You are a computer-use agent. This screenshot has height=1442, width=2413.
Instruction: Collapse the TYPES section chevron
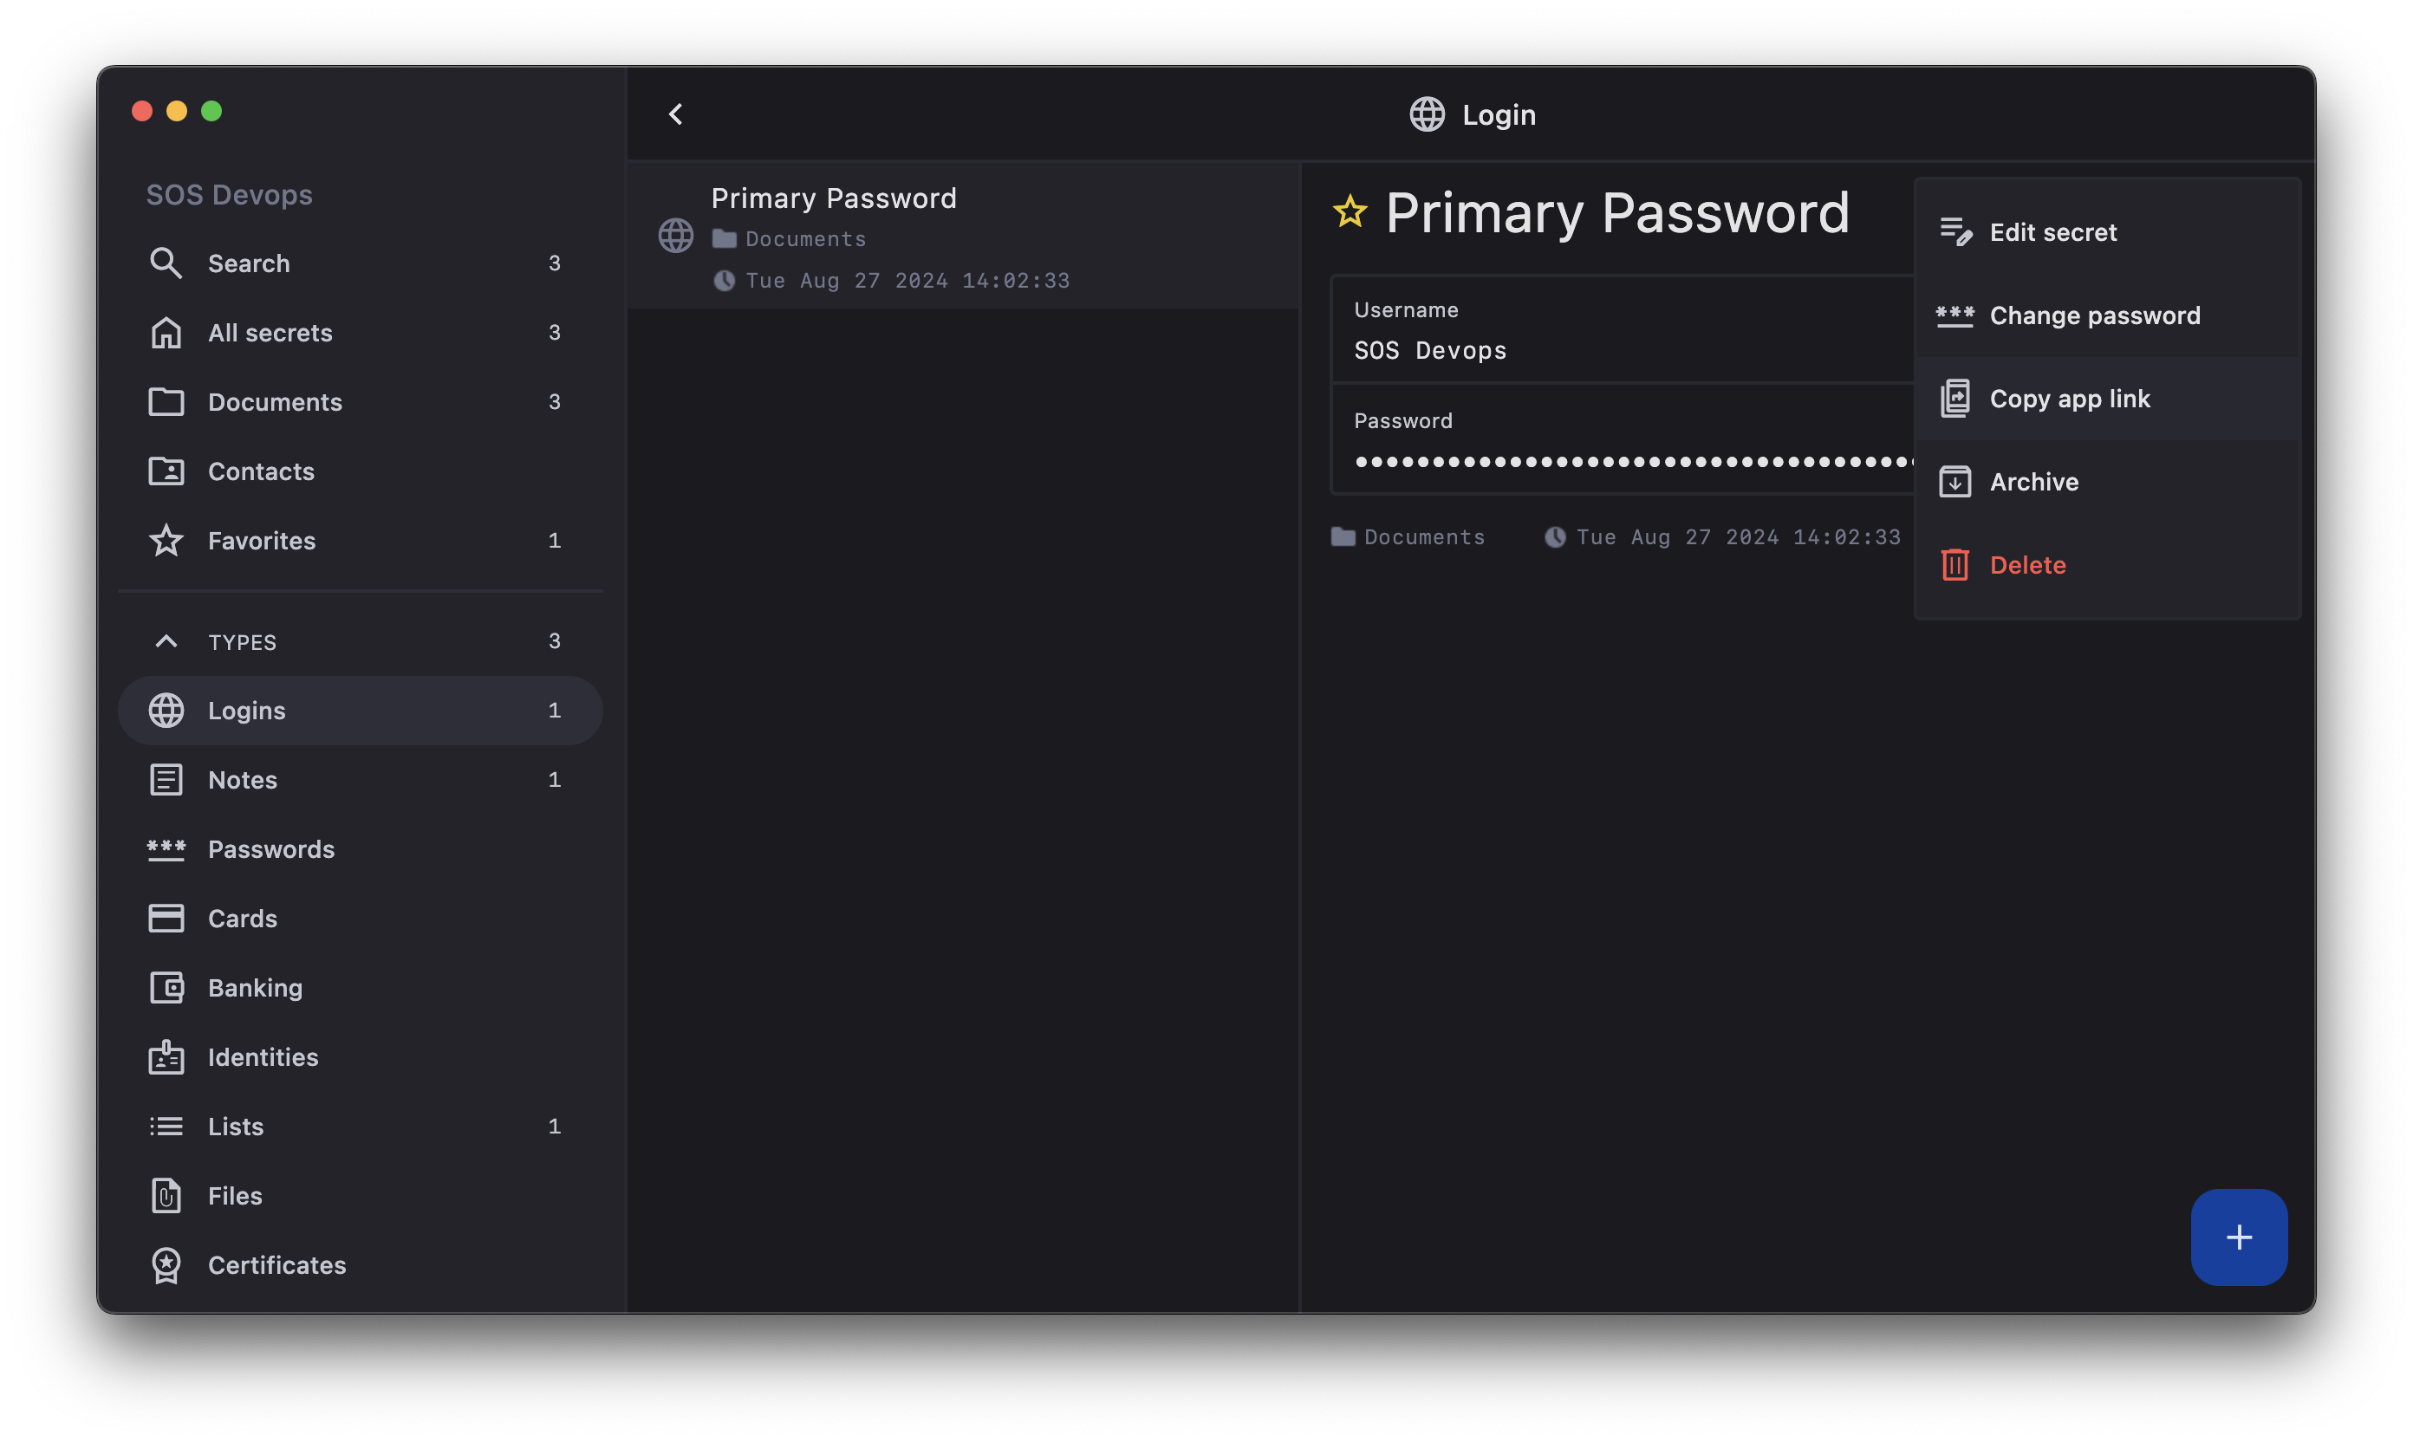click(x=166, y=641)
